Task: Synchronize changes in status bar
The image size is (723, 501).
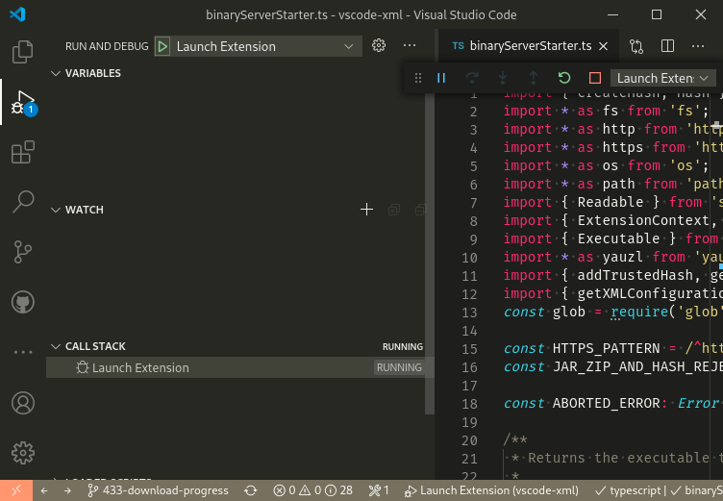Action: coord(251,490)
